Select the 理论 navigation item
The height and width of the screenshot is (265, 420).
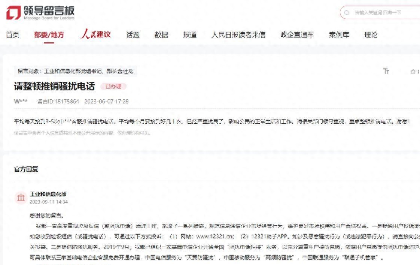pyautogui.click(x=371, y=35)
